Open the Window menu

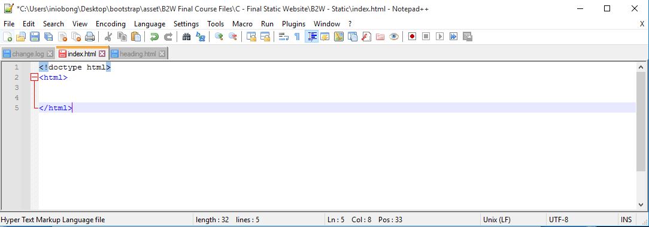pyautogui.click(x=326, y=24)
